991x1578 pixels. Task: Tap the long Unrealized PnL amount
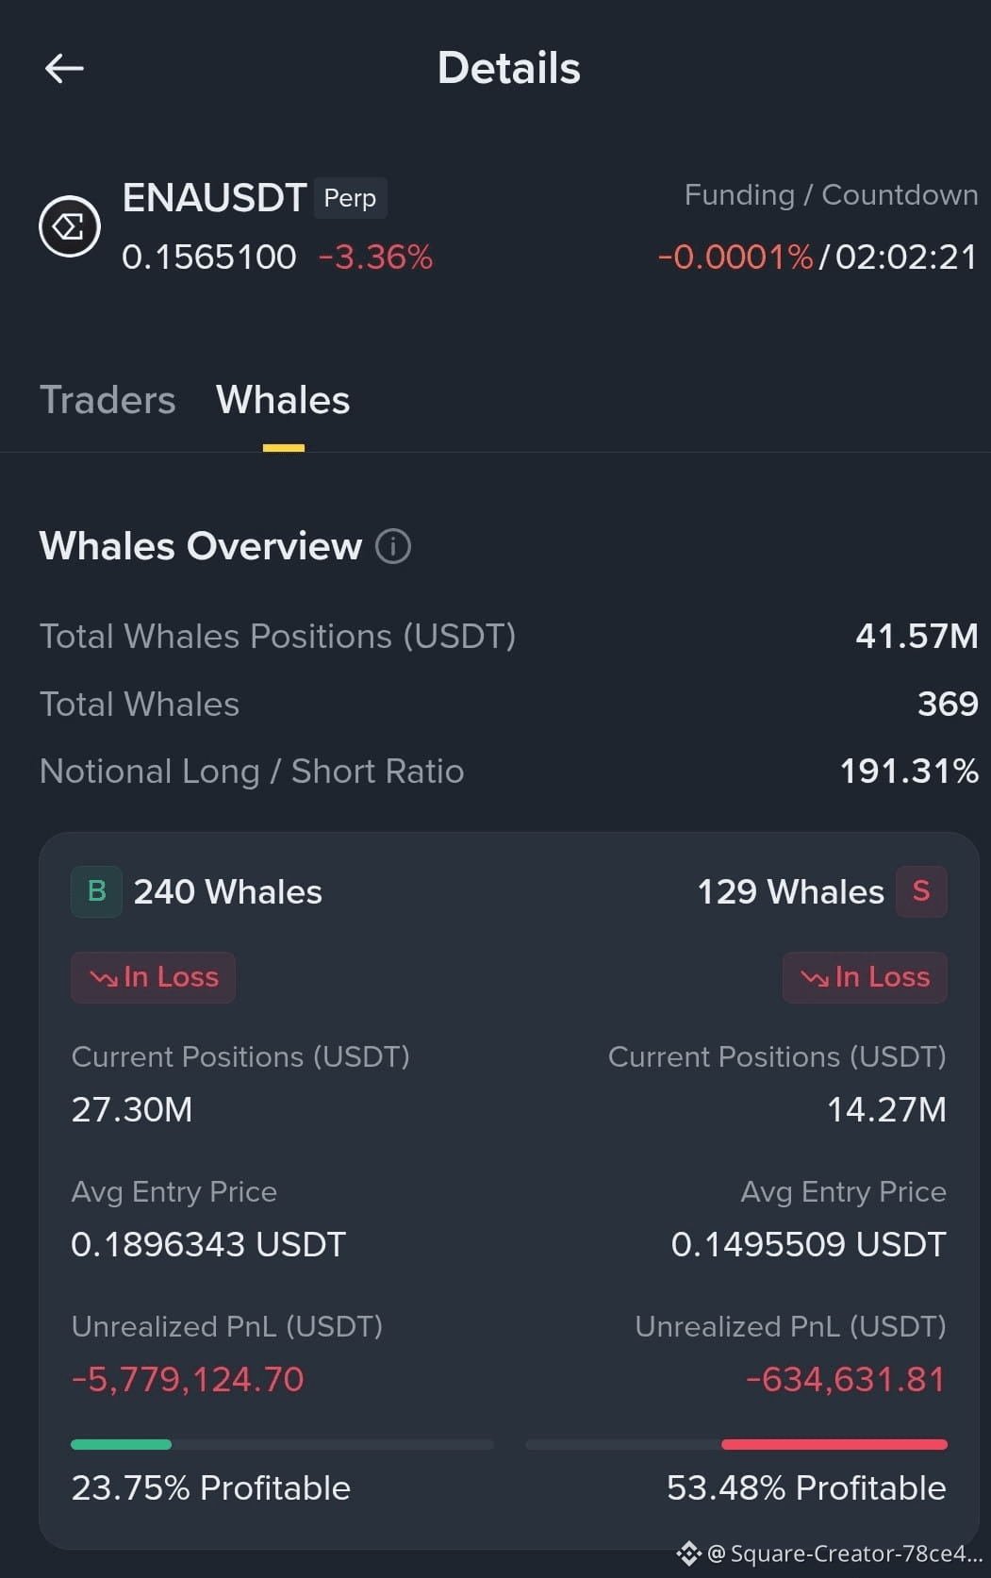188,1379
